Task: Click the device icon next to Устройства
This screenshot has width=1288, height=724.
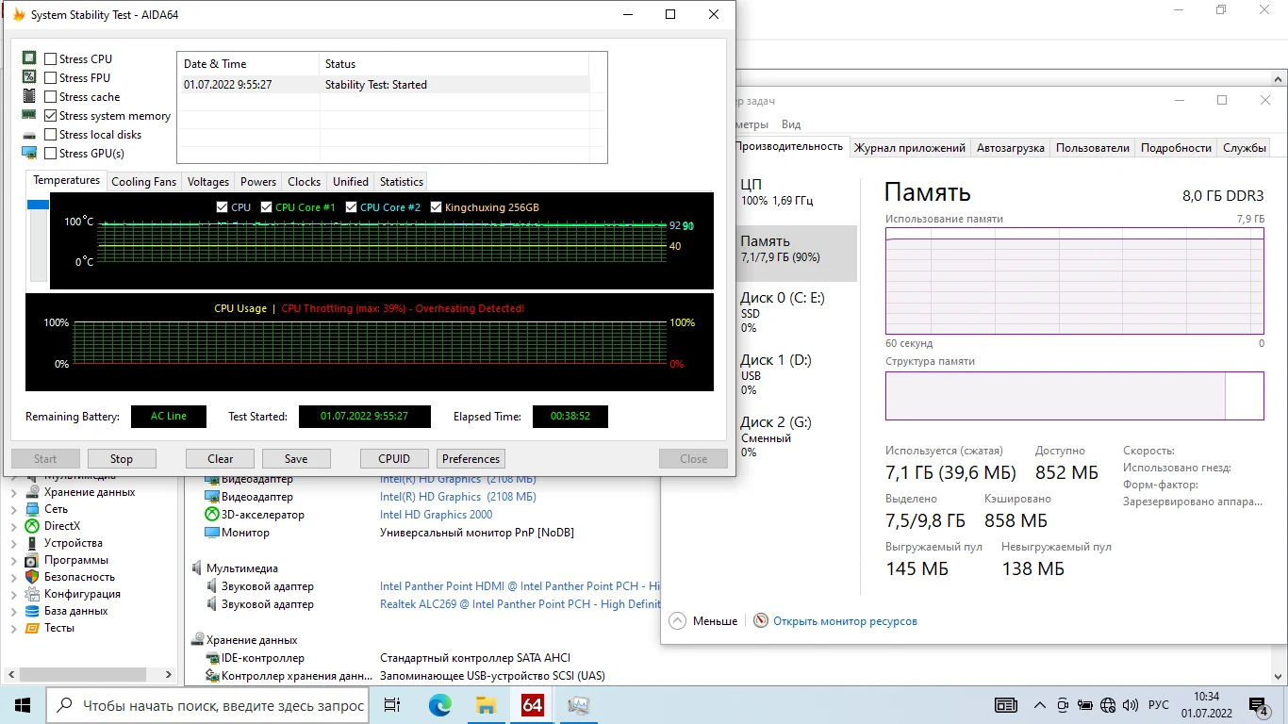Action: pyautogui.click(x=32, y=543)
